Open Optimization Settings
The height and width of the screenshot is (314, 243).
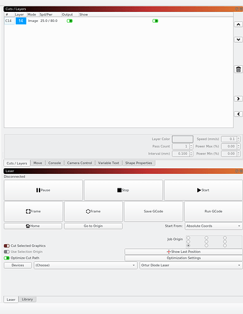click(x=183, y=258)
